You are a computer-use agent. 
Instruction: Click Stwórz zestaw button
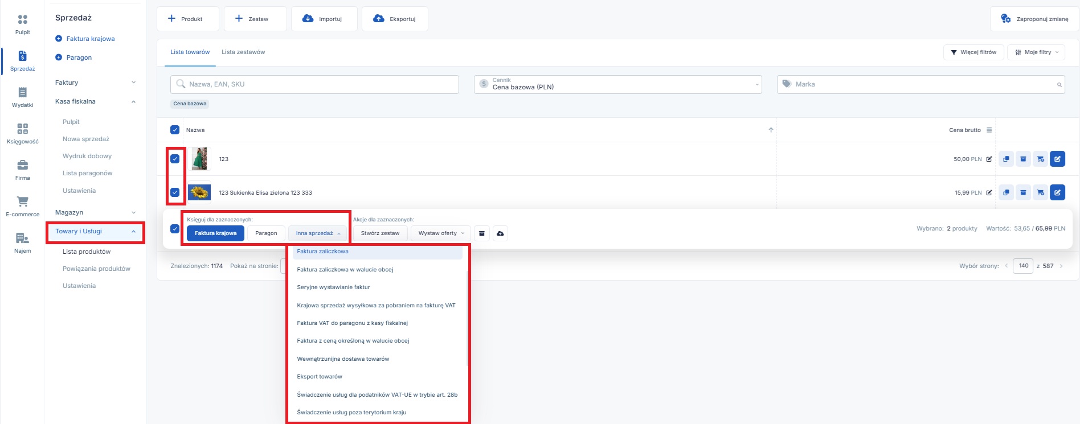[380, 233]
